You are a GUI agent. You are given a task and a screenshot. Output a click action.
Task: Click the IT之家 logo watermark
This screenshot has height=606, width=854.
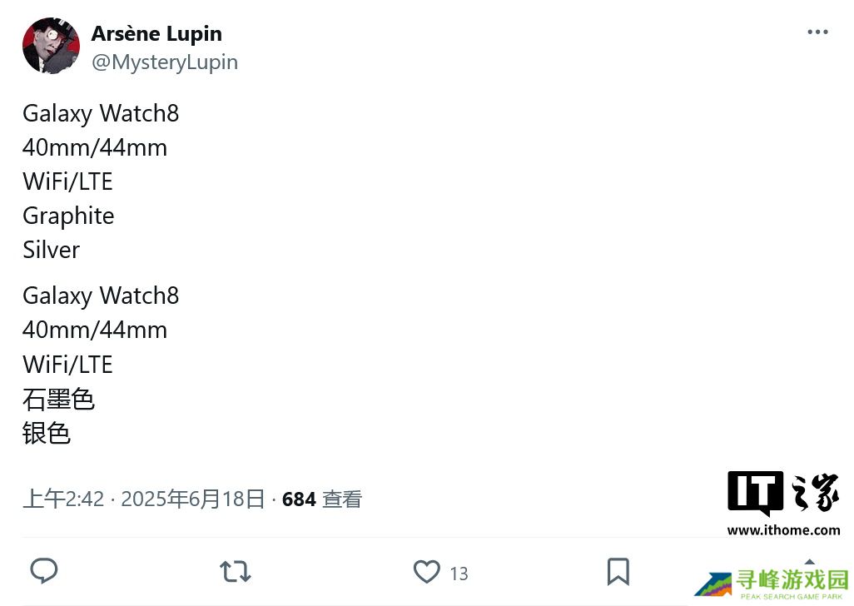pos(783,493)
